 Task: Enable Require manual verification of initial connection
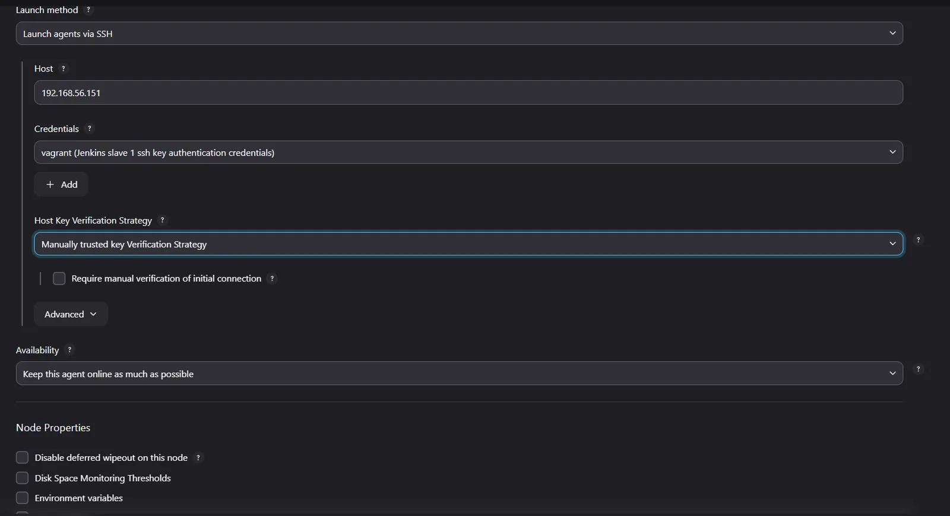click(59, 278)
